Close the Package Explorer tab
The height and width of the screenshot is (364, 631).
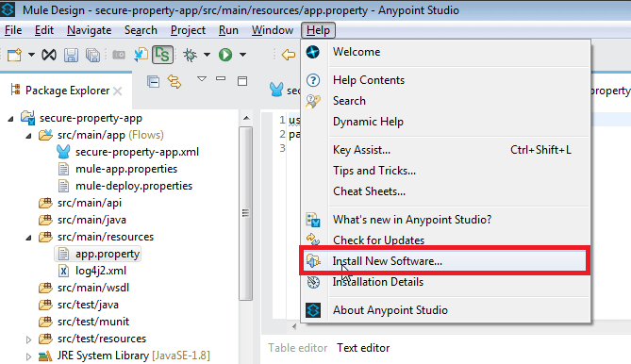pos(118,91)
